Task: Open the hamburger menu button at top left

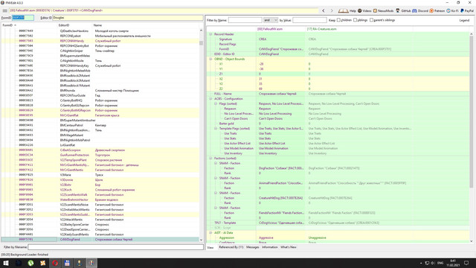Action: (4, 10)
